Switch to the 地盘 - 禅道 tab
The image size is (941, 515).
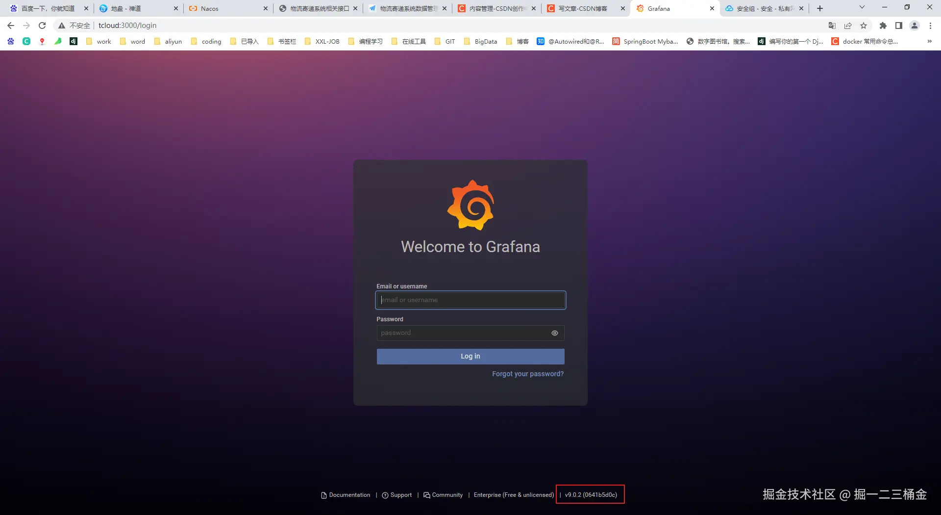(134, 9)
